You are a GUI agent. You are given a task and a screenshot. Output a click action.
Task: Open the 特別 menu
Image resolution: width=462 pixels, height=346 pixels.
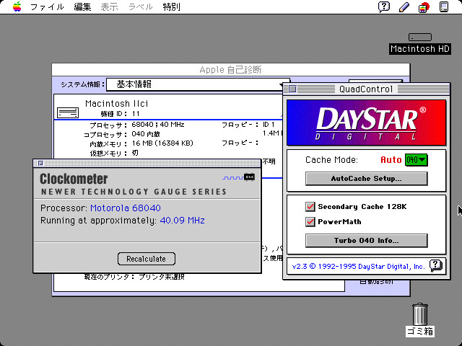click(x=172, y=6)
